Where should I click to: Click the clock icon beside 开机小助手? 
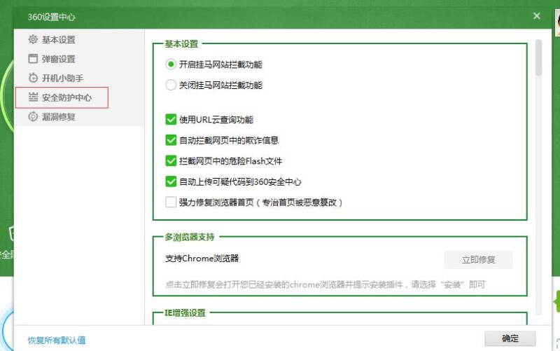[x=33, y=78]
